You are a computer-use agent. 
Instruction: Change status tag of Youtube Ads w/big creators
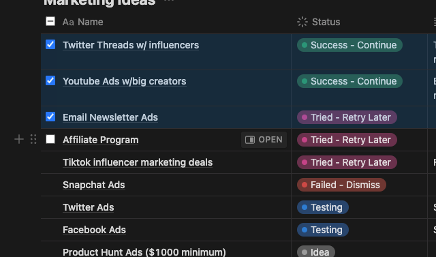click(x=349, y=81)
